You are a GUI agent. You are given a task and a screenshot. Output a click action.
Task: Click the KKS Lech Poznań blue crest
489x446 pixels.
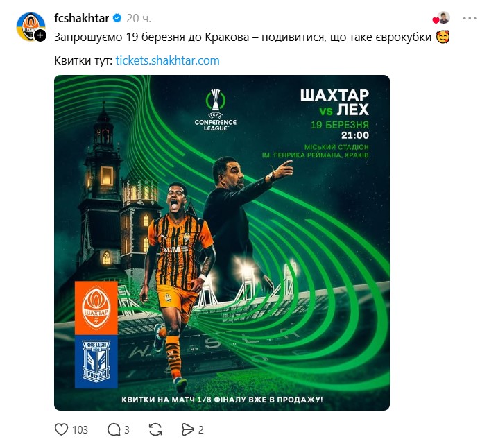[96, 362]
